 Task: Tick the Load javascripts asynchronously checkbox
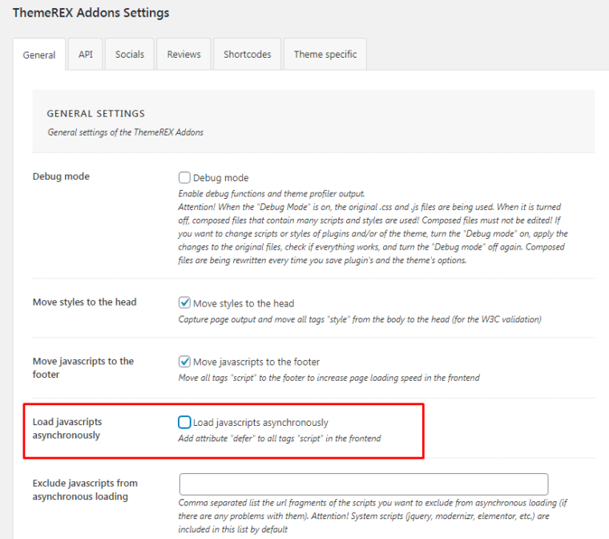(x=184, y=422)
